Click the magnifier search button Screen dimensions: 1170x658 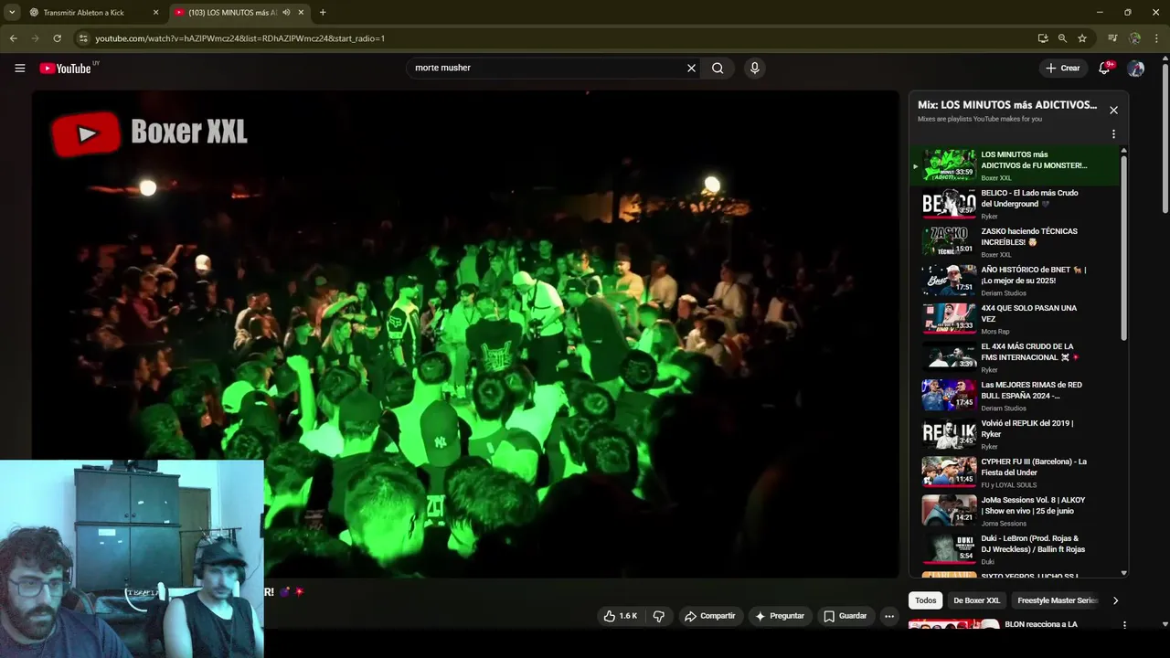718,68
